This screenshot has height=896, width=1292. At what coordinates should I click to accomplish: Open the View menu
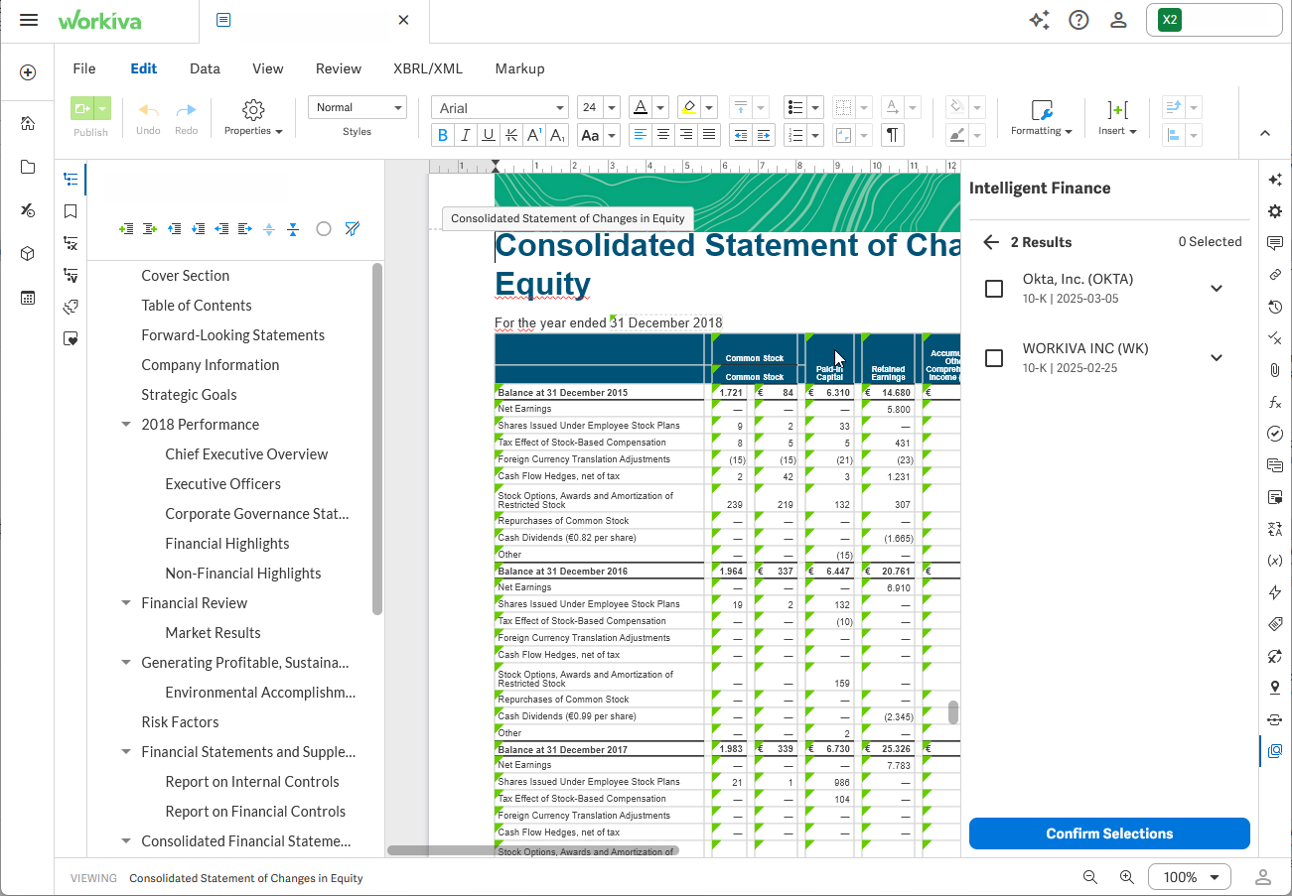[268, 68]
